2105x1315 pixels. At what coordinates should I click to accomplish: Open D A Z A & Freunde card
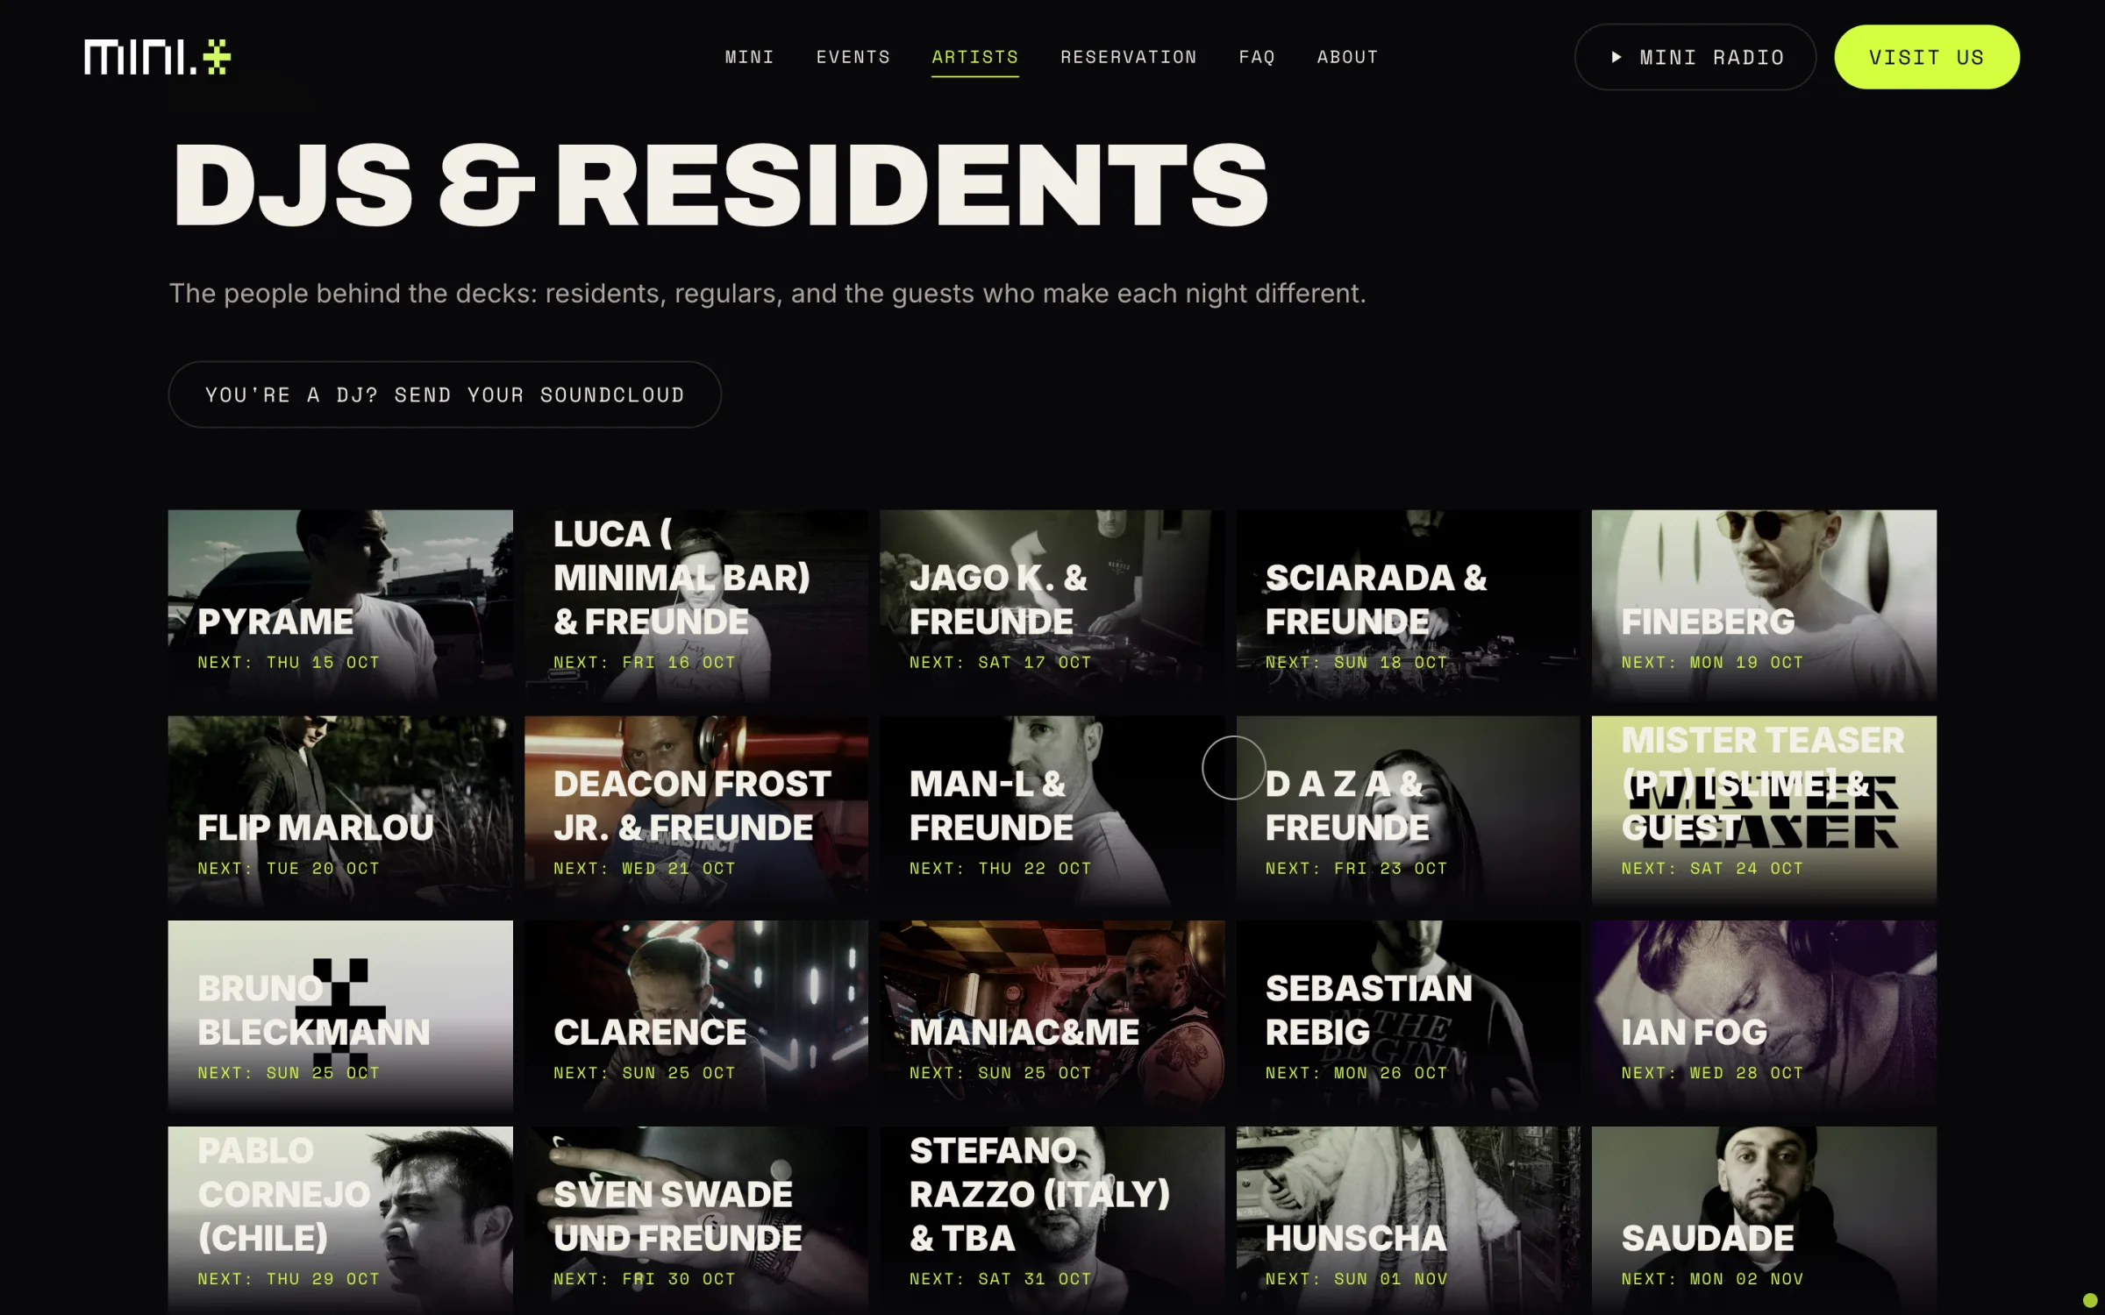(x=1408, y=811)
